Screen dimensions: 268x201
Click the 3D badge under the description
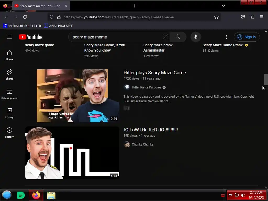(126, 108)
